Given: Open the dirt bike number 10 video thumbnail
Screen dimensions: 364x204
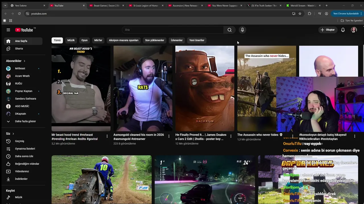Looking at the screenshot, I should (102, 180).
